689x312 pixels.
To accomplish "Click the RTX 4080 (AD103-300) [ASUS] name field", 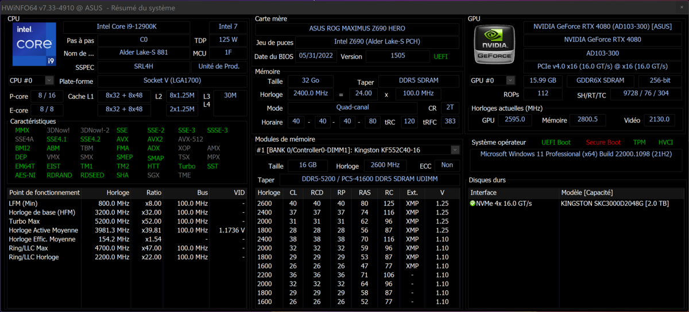I will point(602,26).
